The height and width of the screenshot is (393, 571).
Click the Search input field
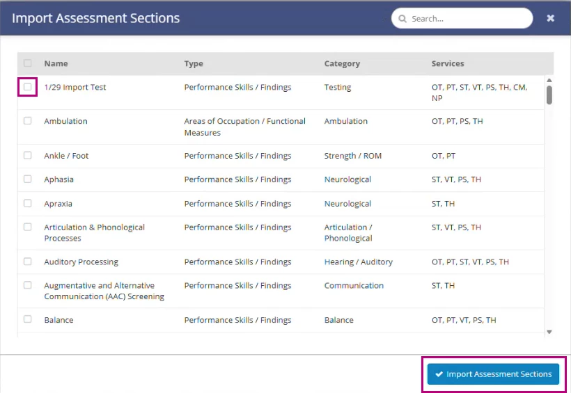462,18
